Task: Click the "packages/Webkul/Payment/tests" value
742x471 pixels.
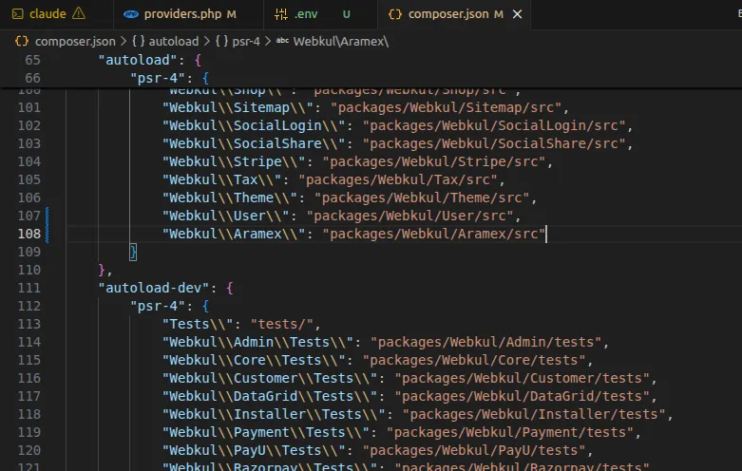Action: coord(510,431)
